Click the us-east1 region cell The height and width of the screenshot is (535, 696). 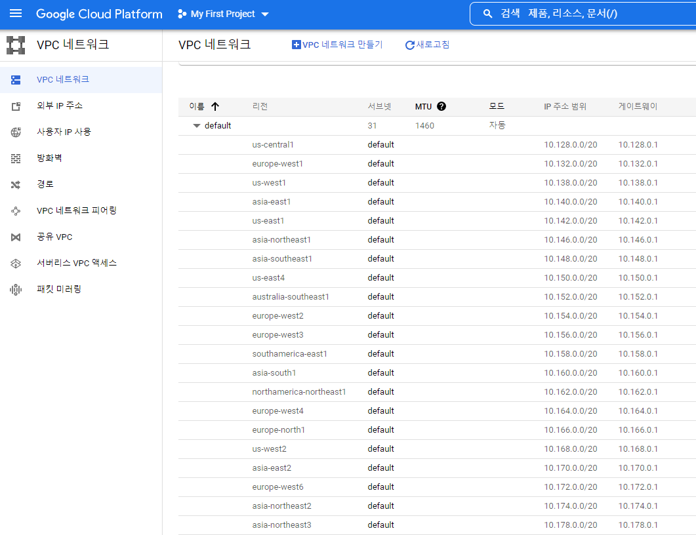pos(268,221)
